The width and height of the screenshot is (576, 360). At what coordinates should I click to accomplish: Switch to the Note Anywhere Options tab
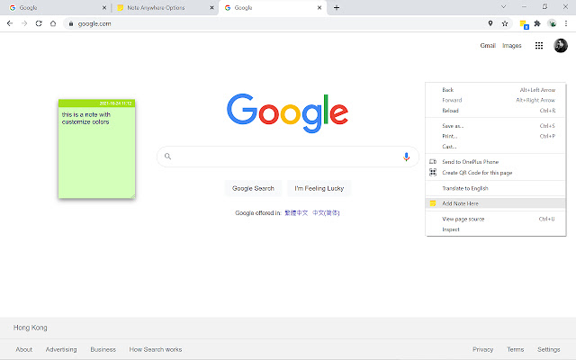point(160,7)
